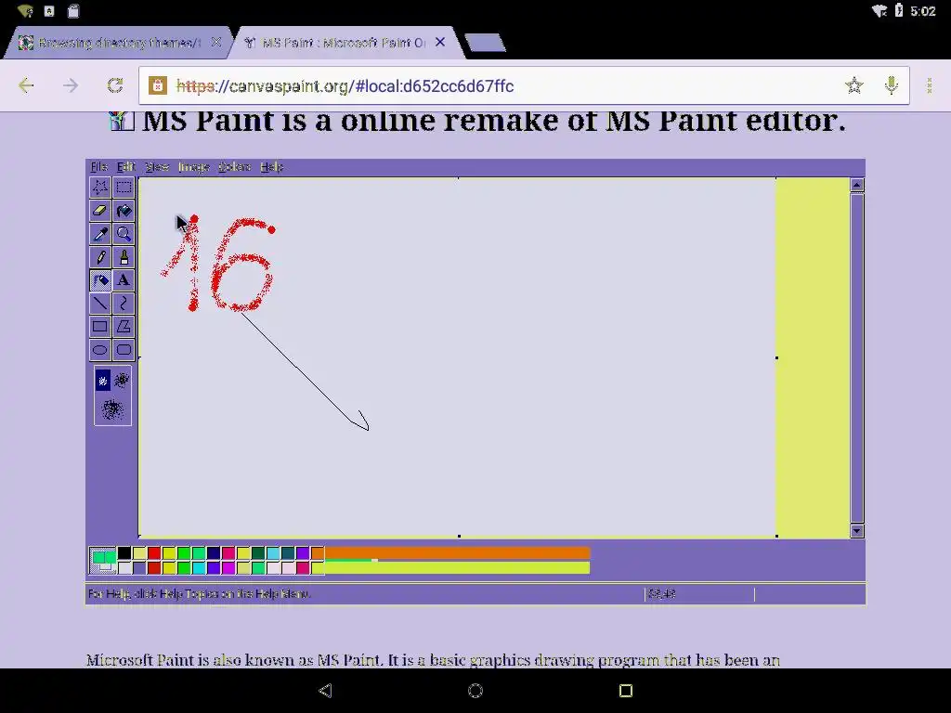Choose the Eraser tool

point(100,211)
